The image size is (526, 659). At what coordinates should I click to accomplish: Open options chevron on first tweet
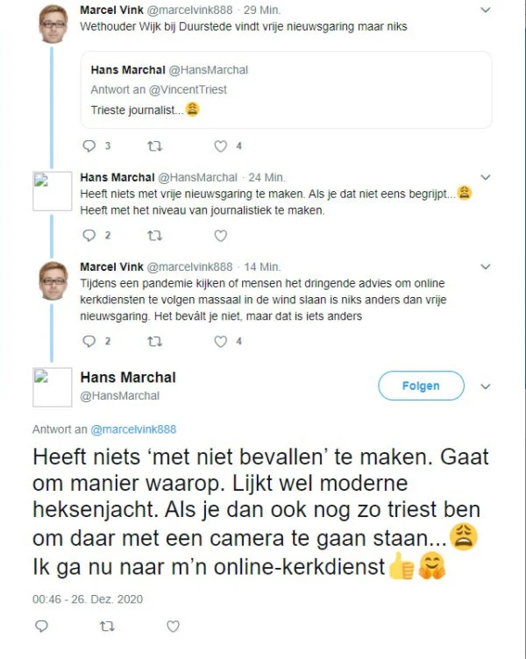[486, 10]
